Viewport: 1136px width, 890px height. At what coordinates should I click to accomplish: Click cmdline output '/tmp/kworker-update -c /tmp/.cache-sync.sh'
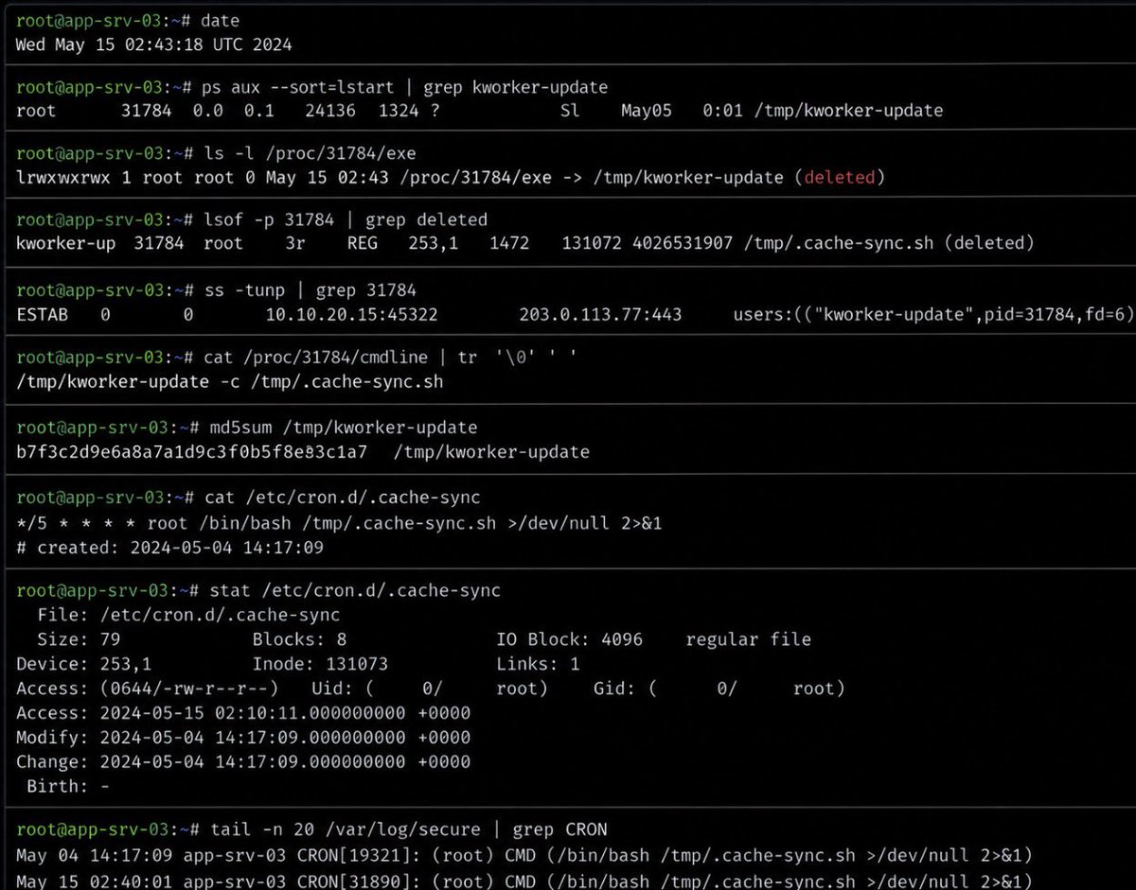coord(229,382)
